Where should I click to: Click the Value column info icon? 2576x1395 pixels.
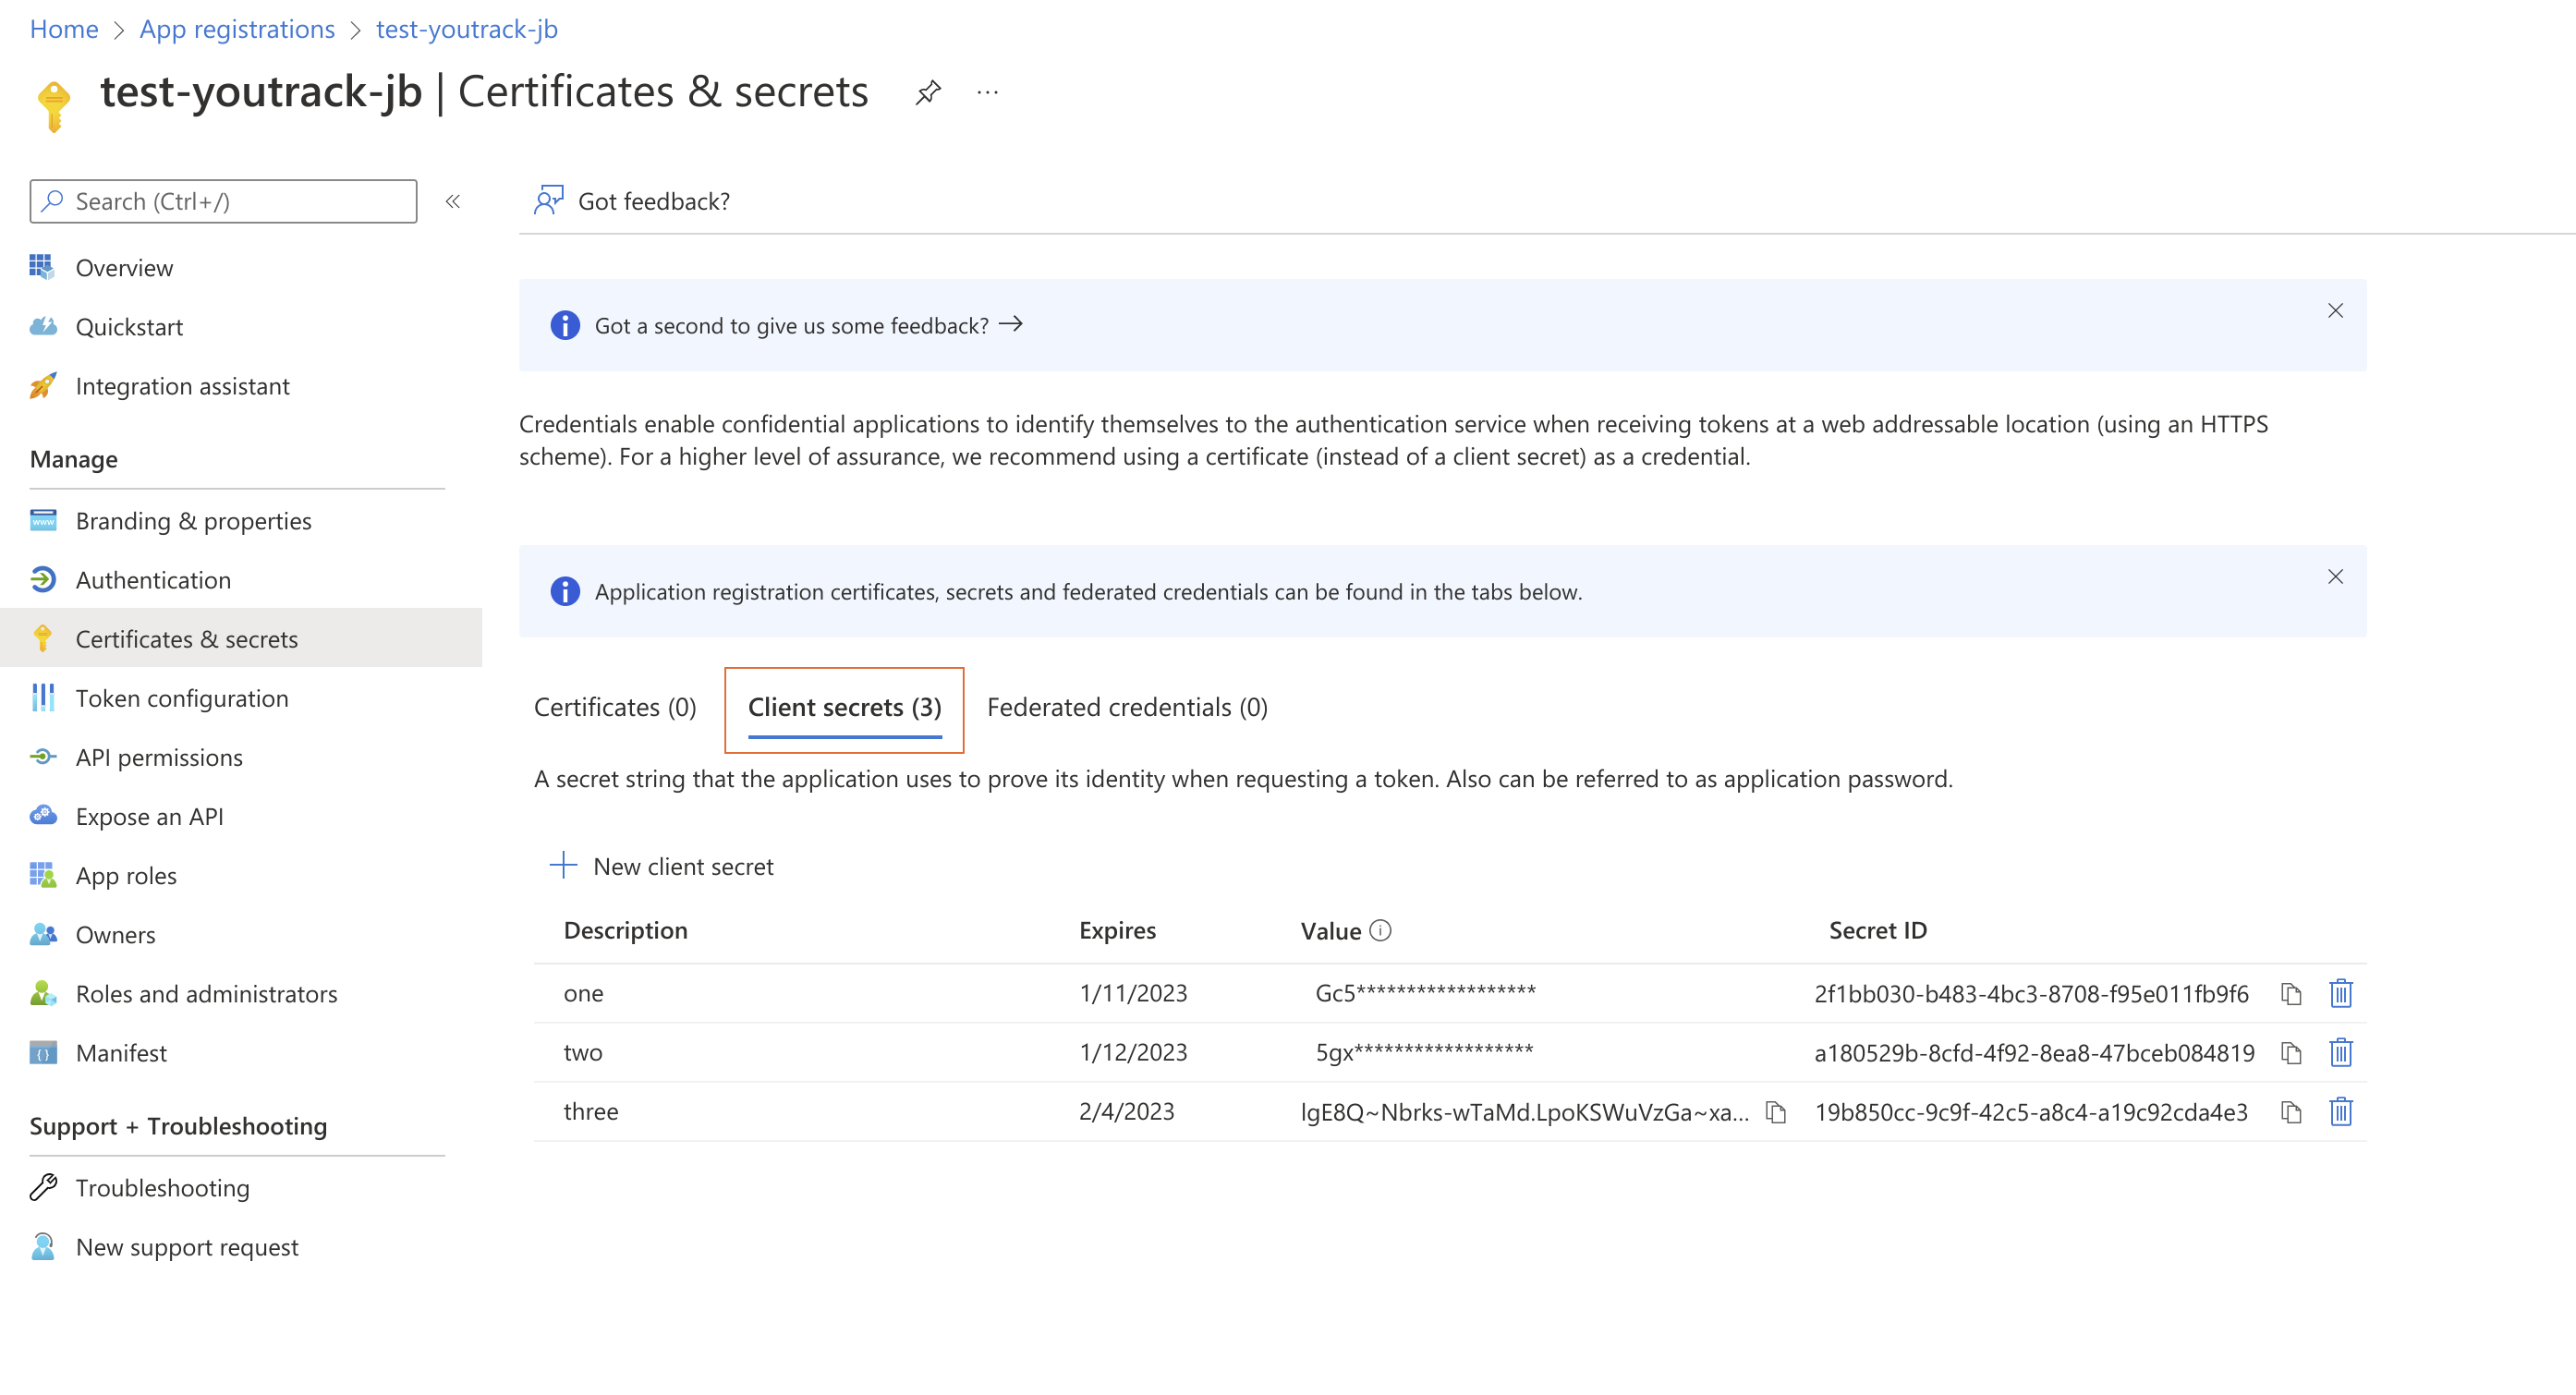pos(1380,930)
